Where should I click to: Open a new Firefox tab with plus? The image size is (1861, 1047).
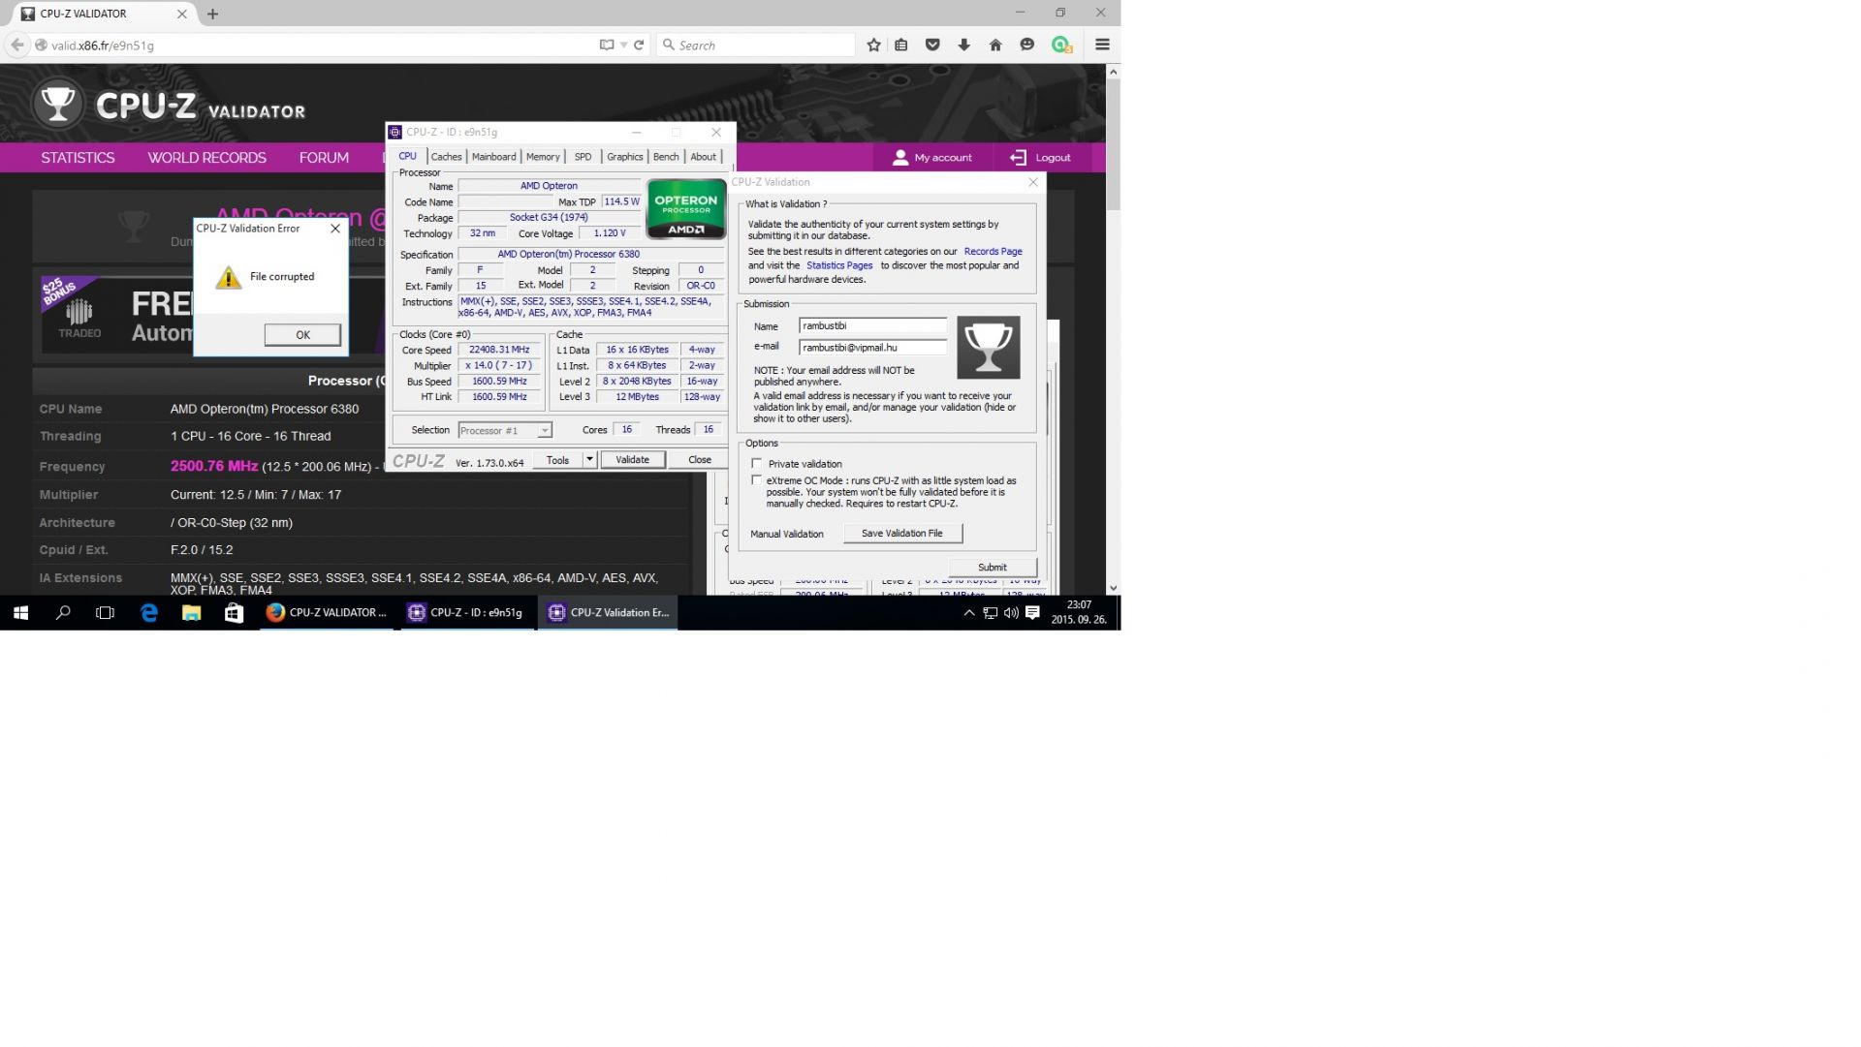tap(212, 14)
